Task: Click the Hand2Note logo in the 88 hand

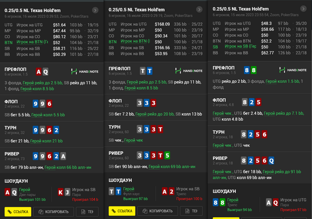Action: click(x=293, y=70)
